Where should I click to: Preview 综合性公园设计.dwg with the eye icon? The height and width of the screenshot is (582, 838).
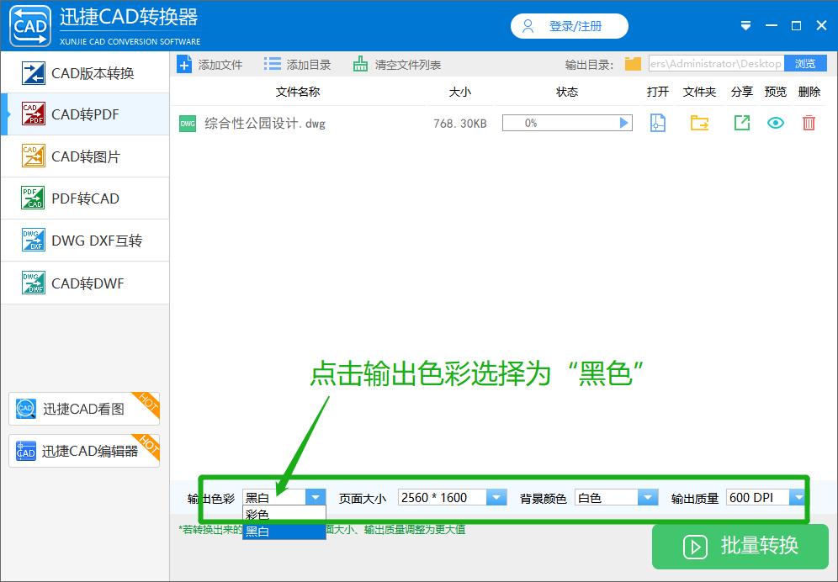(x=776, y=123)
